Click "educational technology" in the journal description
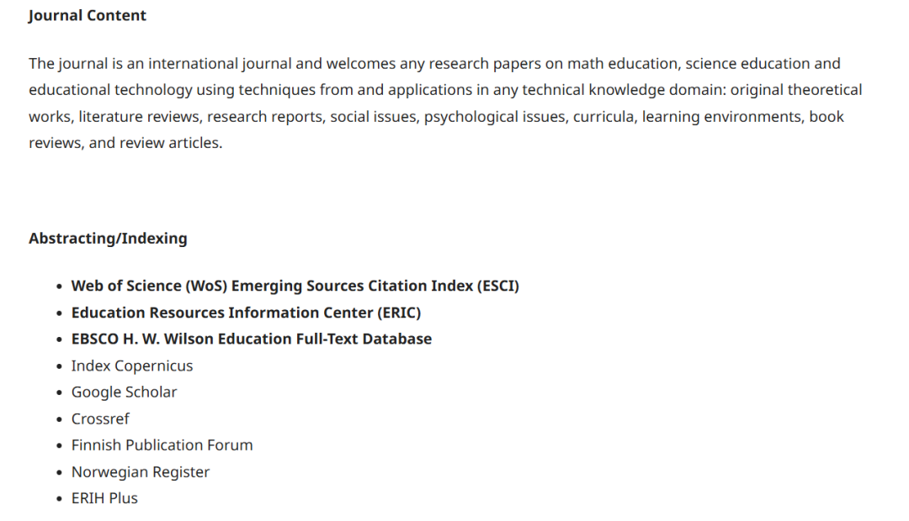 101,90
